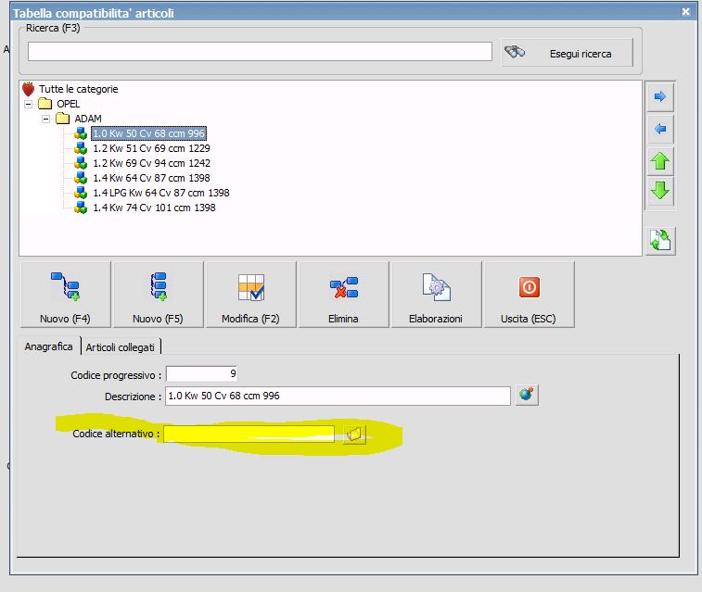
Task: Move the item down with the green arrow
Action: [x=660, y=191]
